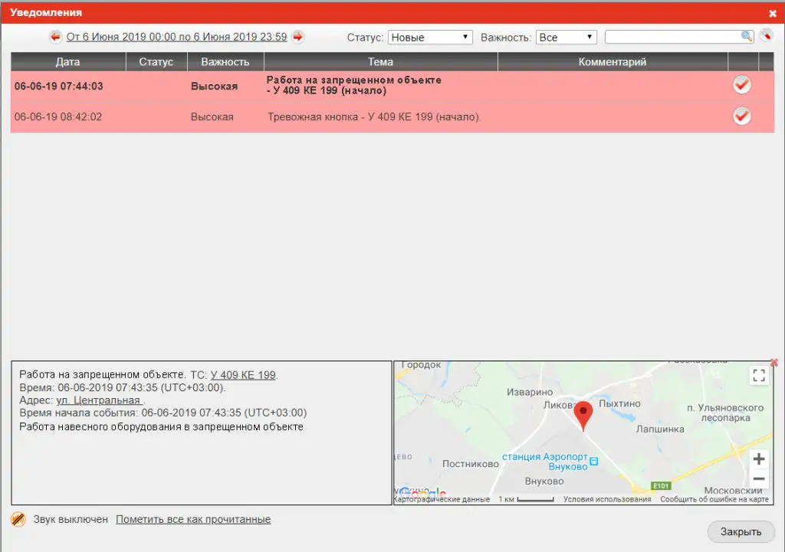Close the map panel with red X
This screenshot has height=552, width=785.
tap(774, 363)
